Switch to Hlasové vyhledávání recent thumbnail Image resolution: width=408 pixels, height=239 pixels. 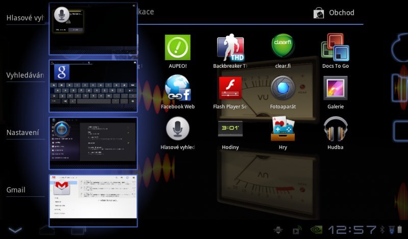[93, 29]
